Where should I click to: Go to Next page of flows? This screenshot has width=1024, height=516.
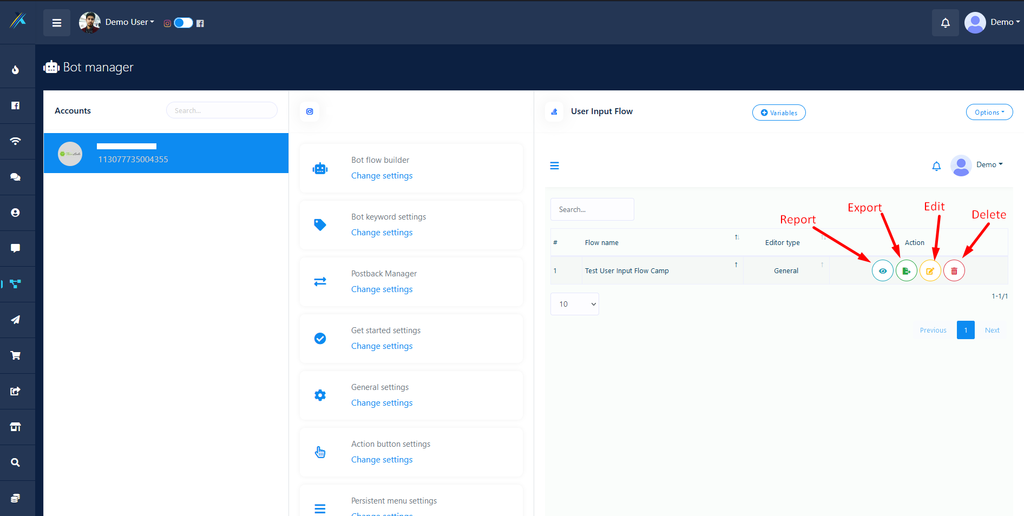coord(992,330)
